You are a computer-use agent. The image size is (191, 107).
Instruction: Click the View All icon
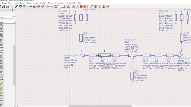click(x=30, y=7)
